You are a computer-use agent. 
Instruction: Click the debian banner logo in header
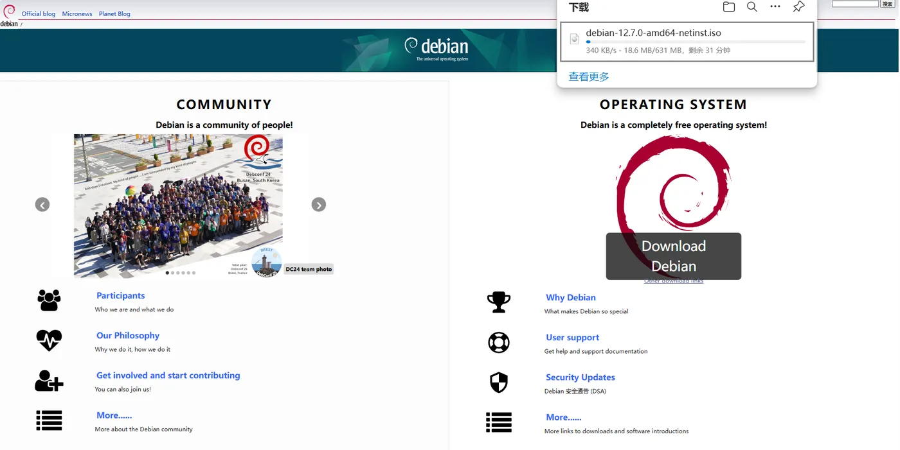437,48
